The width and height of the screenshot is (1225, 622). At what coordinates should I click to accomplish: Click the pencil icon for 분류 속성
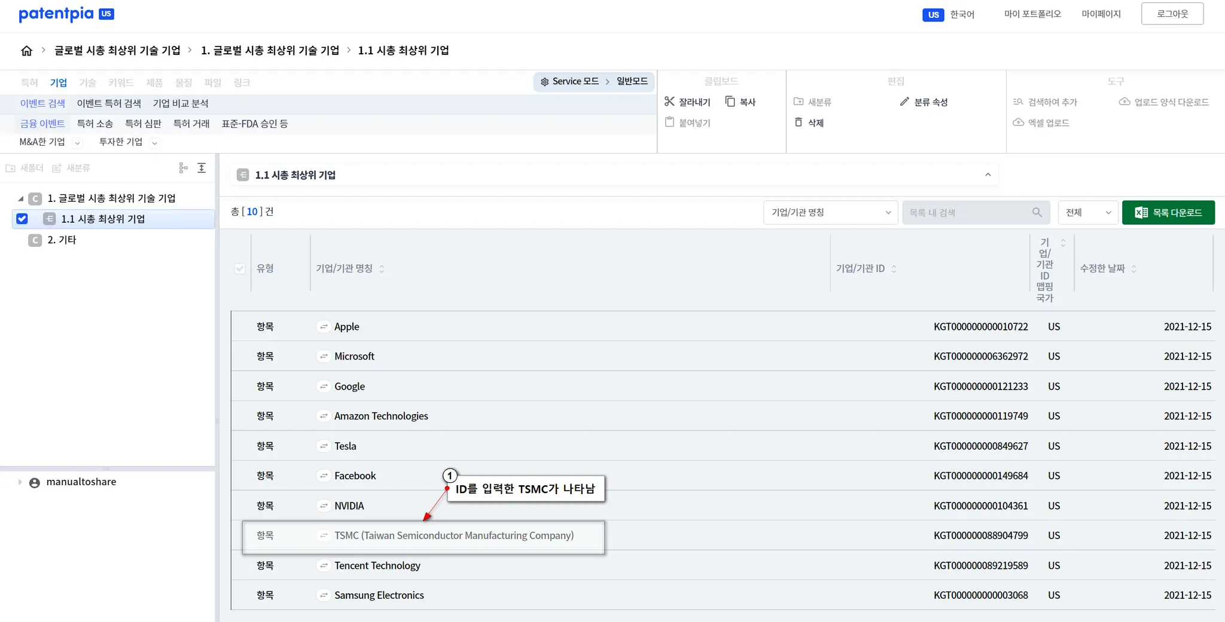click(x=904, y=102)
